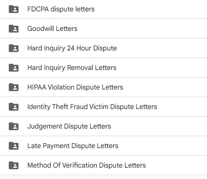The height and width of the screenshot is (179, 207).
Task: Select Hard Inquiry Removal Letters text
Action: click(x=72, y=68)
